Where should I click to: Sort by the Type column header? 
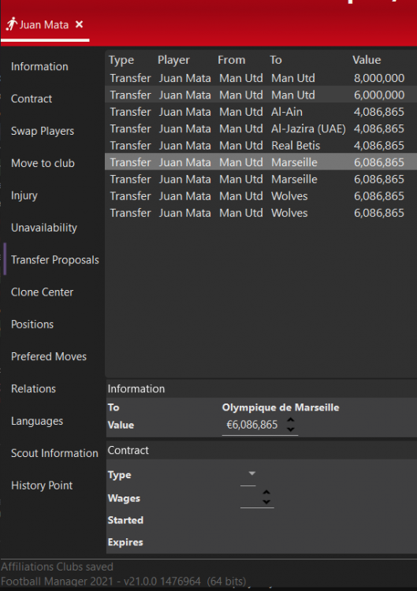pos(121,61)
